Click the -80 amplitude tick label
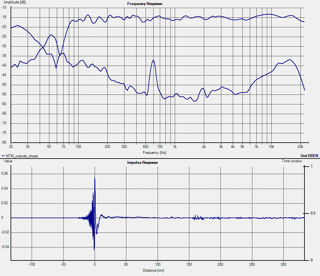This screenshot has width=320, height=276. pyautogui.click(x=4, y=142)
